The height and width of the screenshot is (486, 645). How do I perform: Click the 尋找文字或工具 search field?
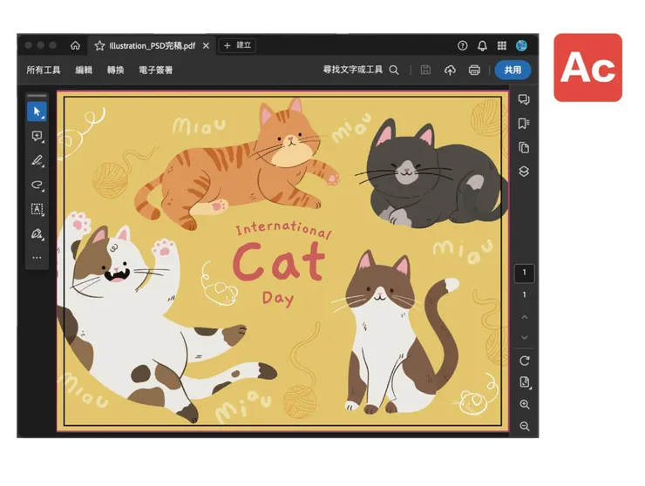click(x=353, y=70)
